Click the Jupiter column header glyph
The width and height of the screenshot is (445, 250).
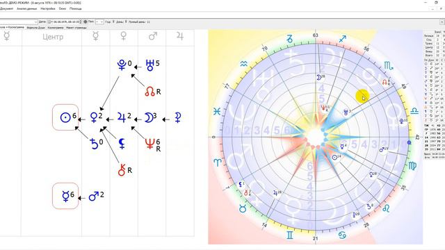click(x=179, y=36)
